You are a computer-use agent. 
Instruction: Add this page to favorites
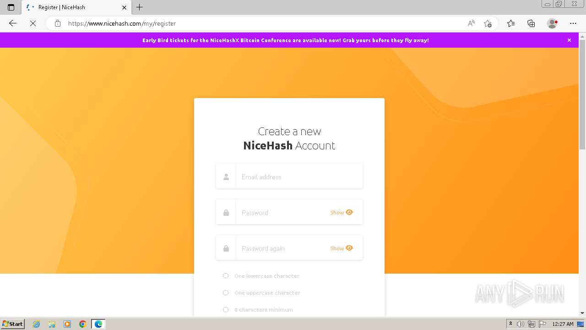tap(488, 23)
